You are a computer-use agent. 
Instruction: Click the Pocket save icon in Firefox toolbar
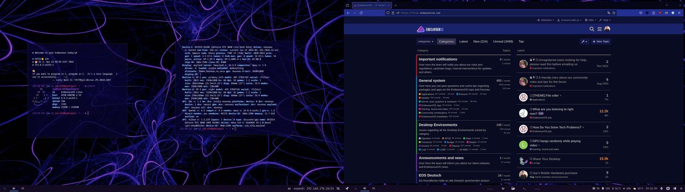641,13
